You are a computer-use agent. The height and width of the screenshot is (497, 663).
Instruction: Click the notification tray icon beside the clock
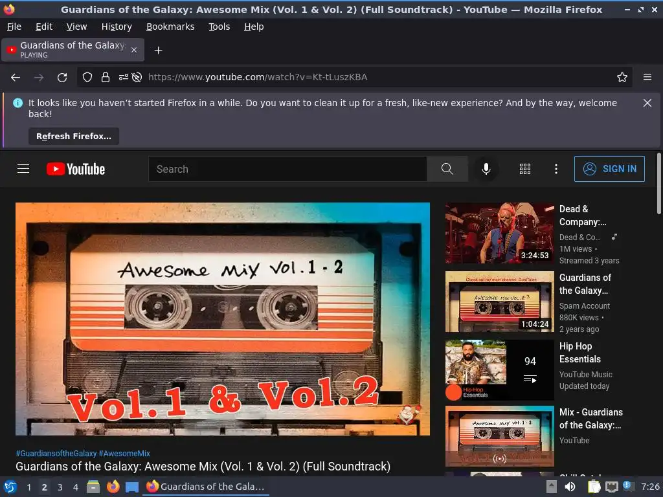coord(628,487)
